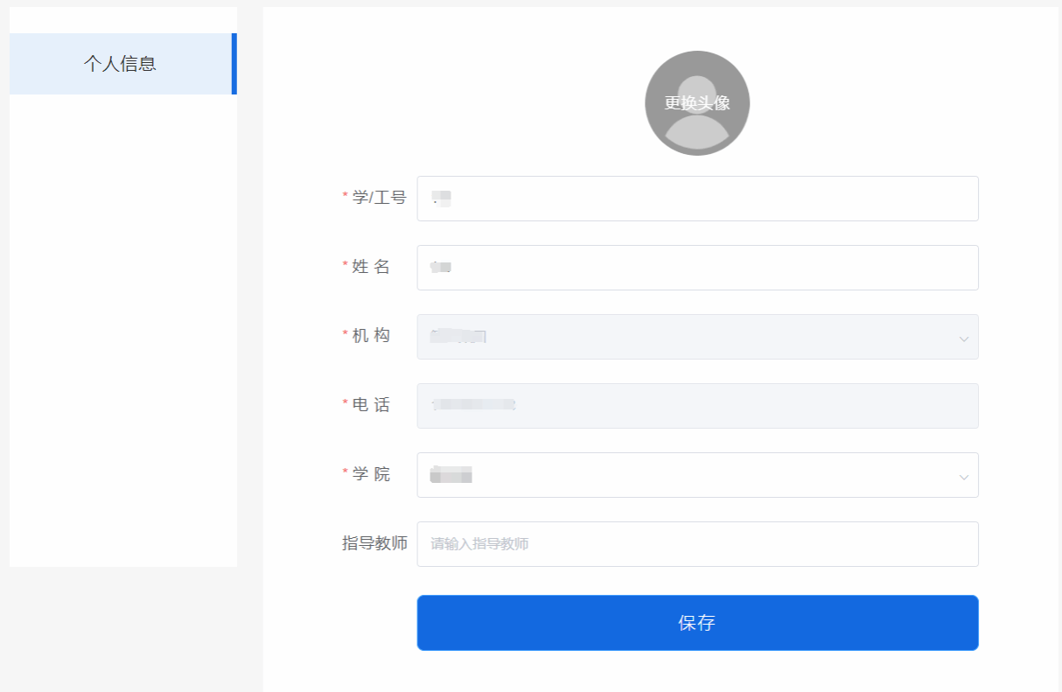Click the 电话 field
Screen dimensions: 1062x692
pos(697,406)
